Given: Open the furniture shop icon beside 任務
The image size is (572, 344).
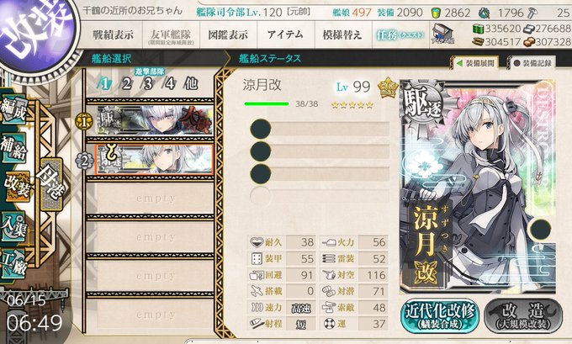Looking at the screenshot, I should point(442,34).
